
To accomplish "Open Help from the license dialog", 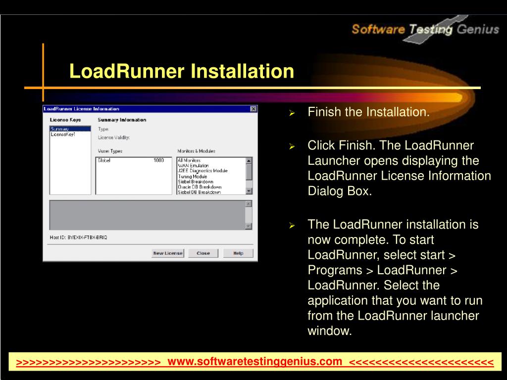I will coord(238,253).
